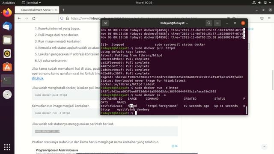The image size is (274, 154).
Task: Go back in Firefox
Action: 19,18
